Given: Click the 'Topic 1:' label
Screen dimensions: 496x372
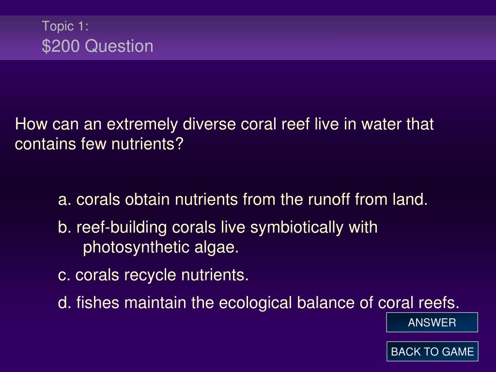Looking at the screenshot, I should click(65, 26).
